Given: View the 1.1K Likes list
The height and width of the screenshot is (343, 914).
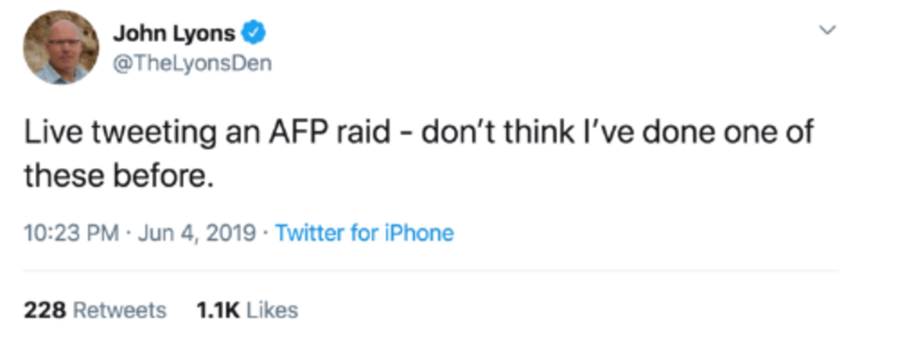Looking at the screenshot, I should tap(247, 310).
